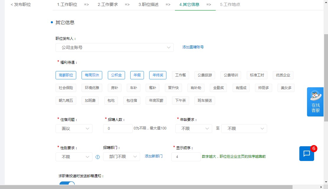Select the 工作餐 benefit tag
The height and width of the screenshot is (189, 328).
(180, 75)
